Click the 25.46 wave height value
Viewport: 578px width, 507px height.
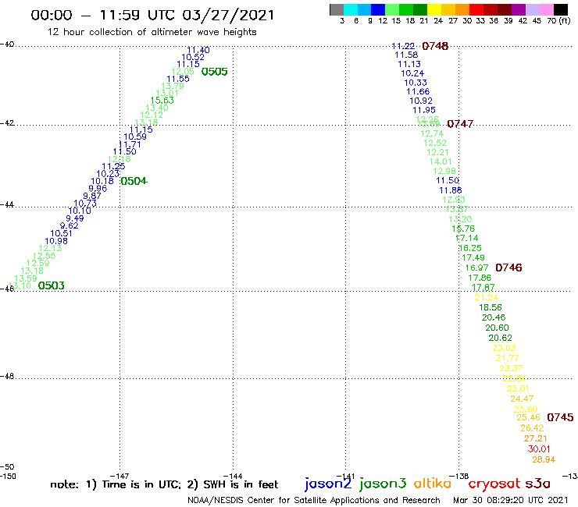528,417
